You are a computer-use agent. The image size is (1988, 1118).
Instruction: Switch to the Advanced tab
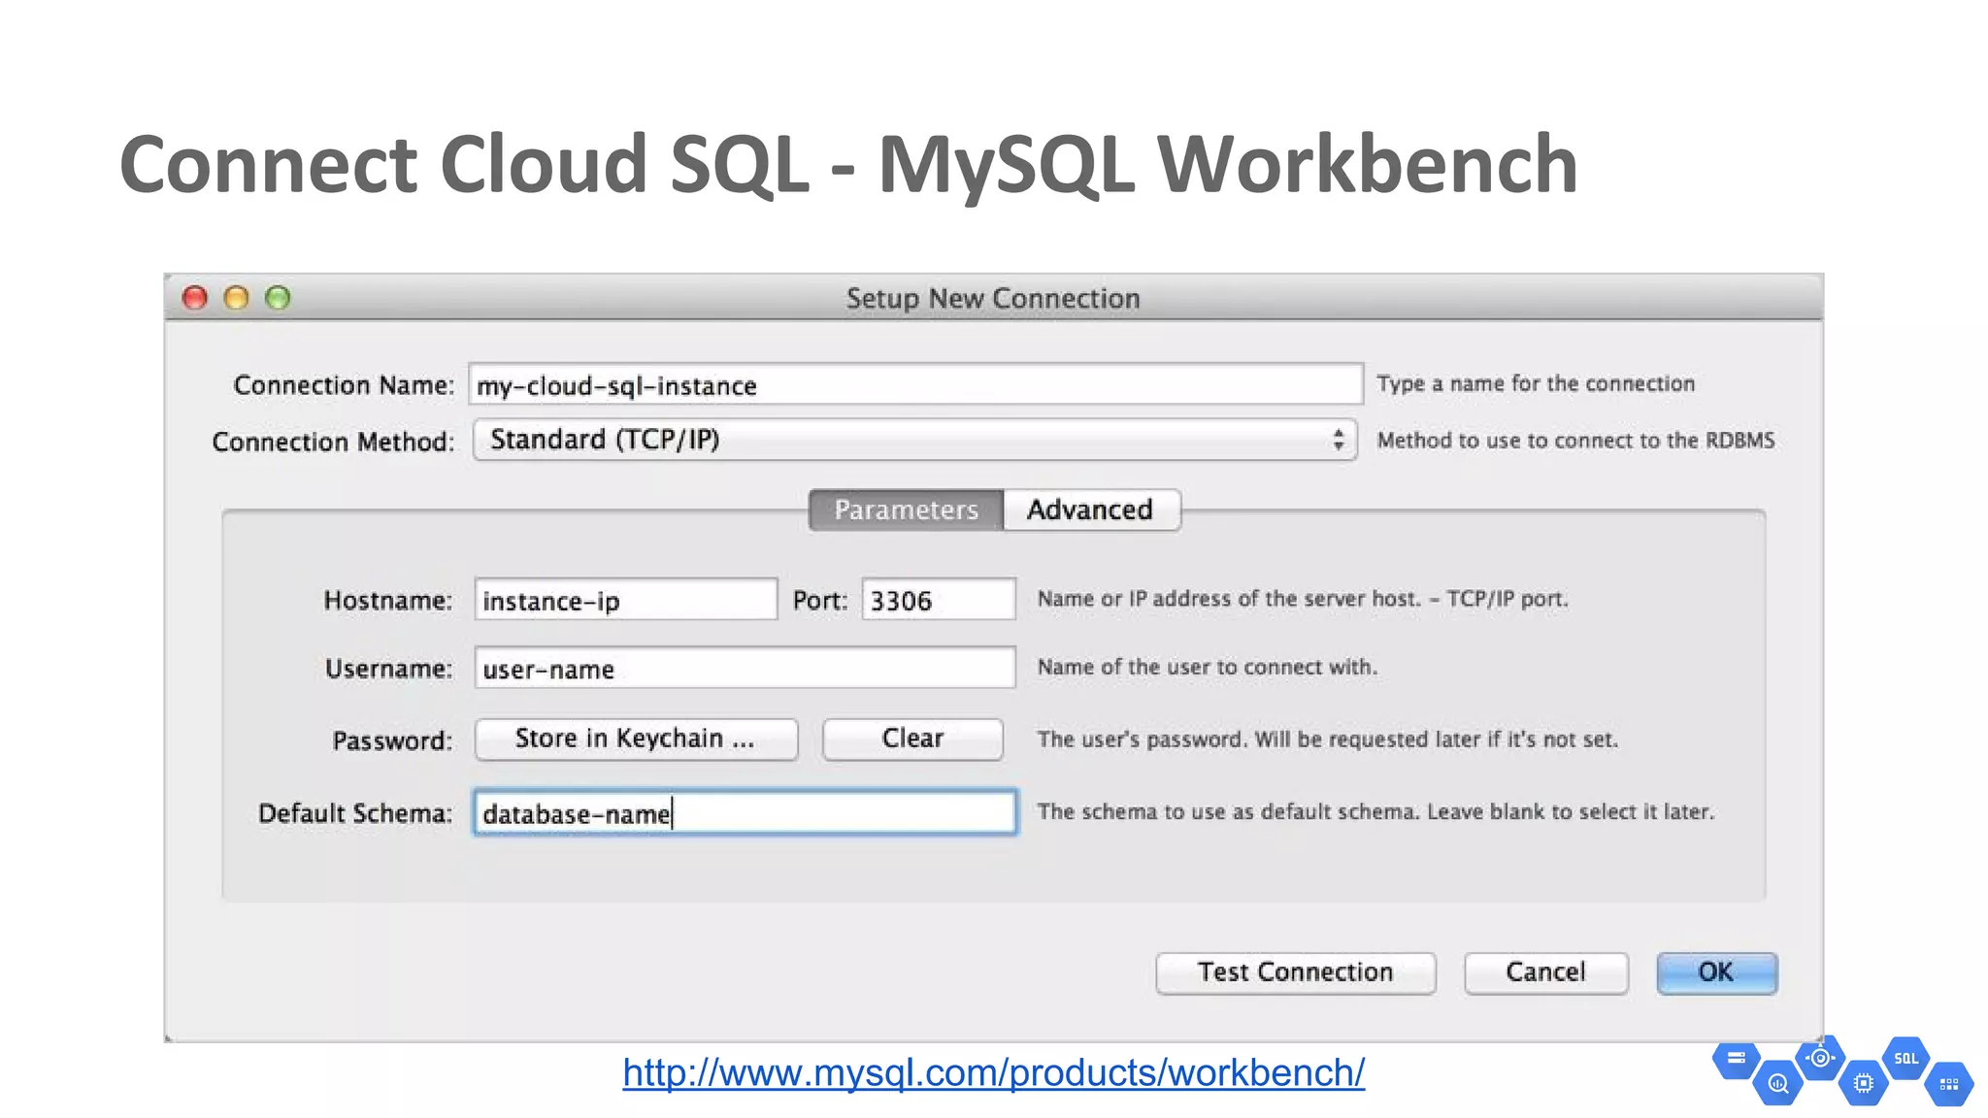pos(1091,510)
